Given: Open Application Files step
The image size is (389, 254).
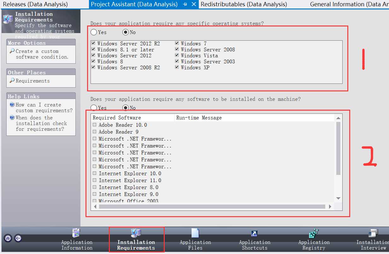Looking at the screenshot, I should [x=195, y=240].
